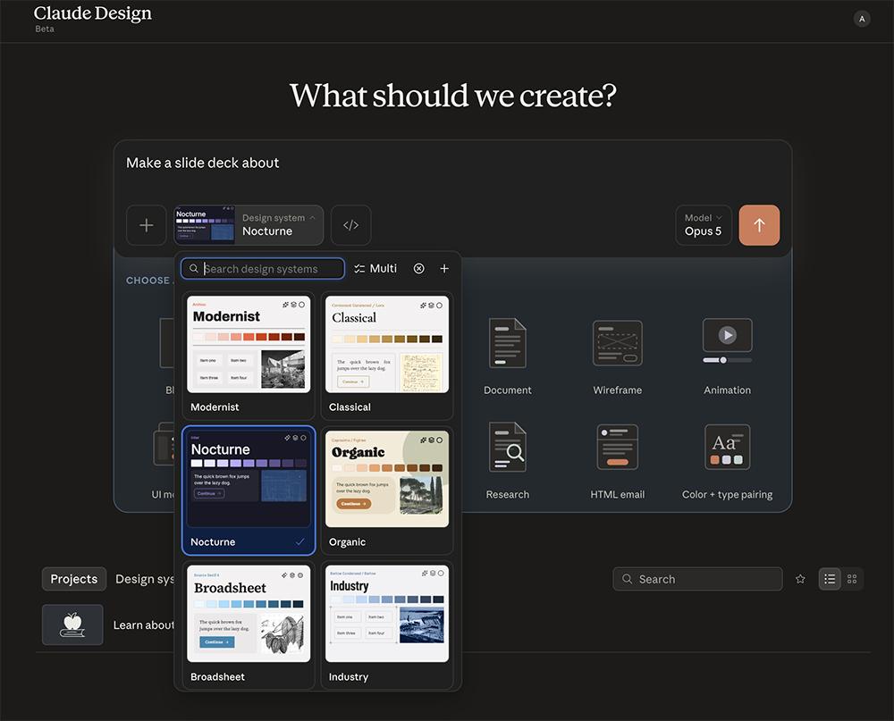894x721 pixels.
Task: Click the plus attachment button in prompt box
Action: [x=146, y=225]
